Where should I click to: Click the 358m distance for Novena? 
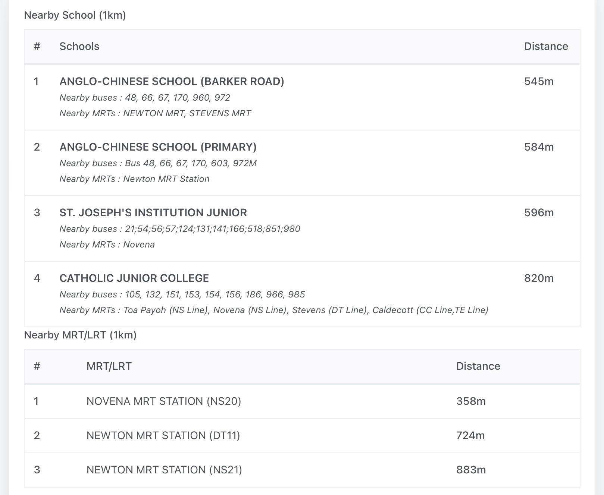click(471, 401)
